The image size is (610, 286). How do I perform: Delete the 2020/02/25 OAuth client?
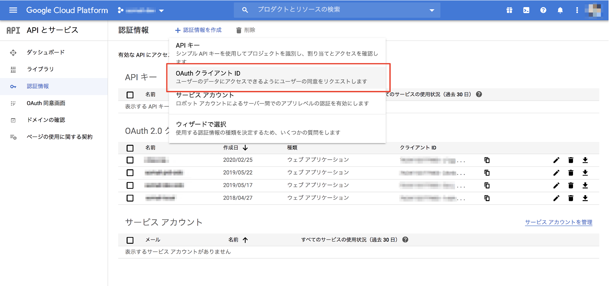click(571, 160)
